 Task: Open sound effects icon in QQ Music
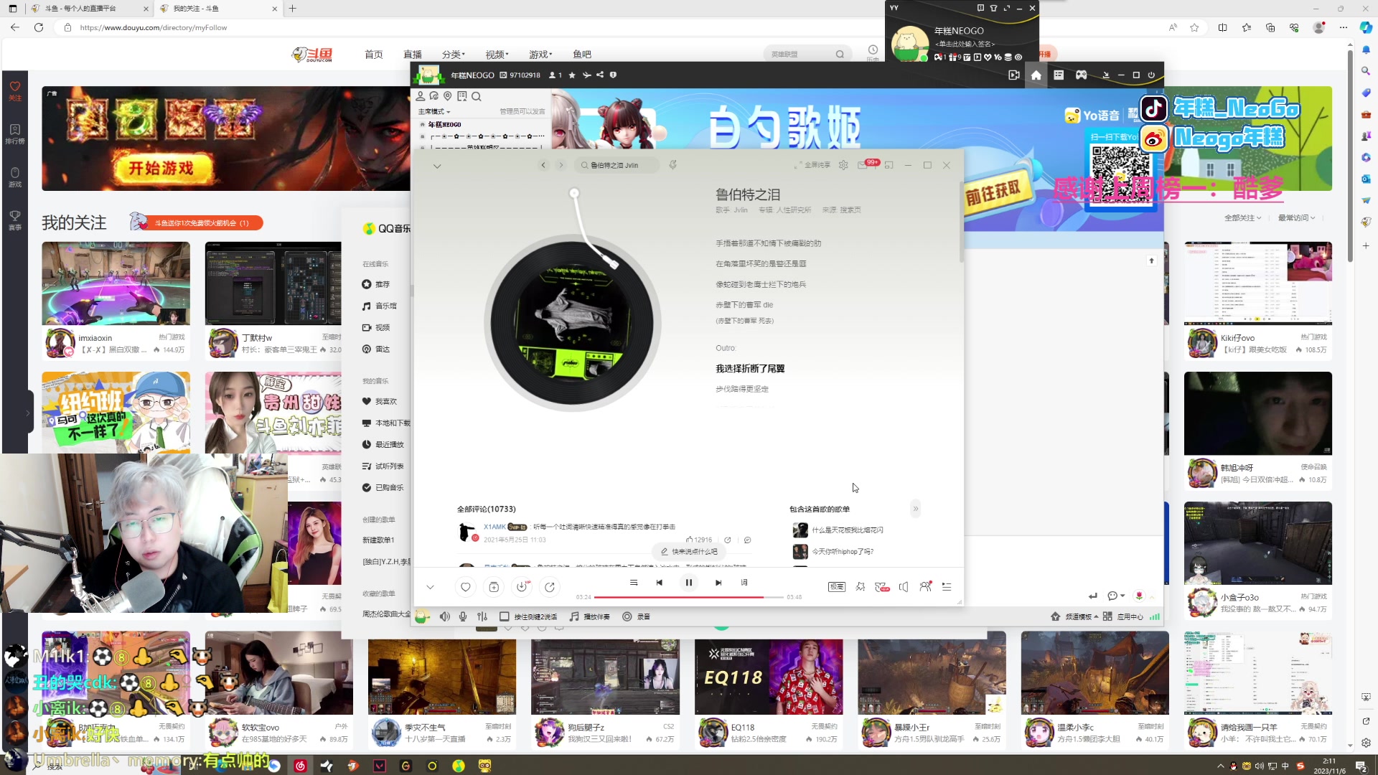(861, 587)
